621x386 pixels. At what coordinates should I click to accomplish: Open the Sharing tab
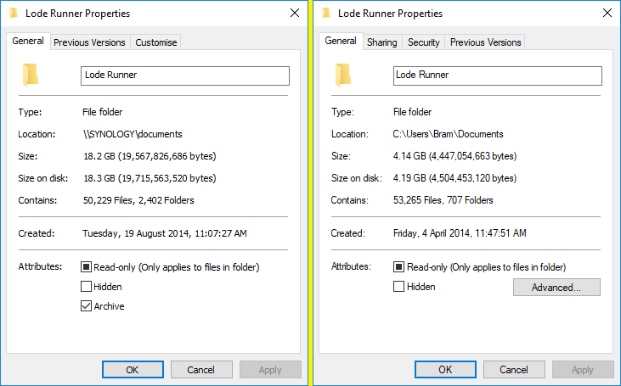(381, 42)
